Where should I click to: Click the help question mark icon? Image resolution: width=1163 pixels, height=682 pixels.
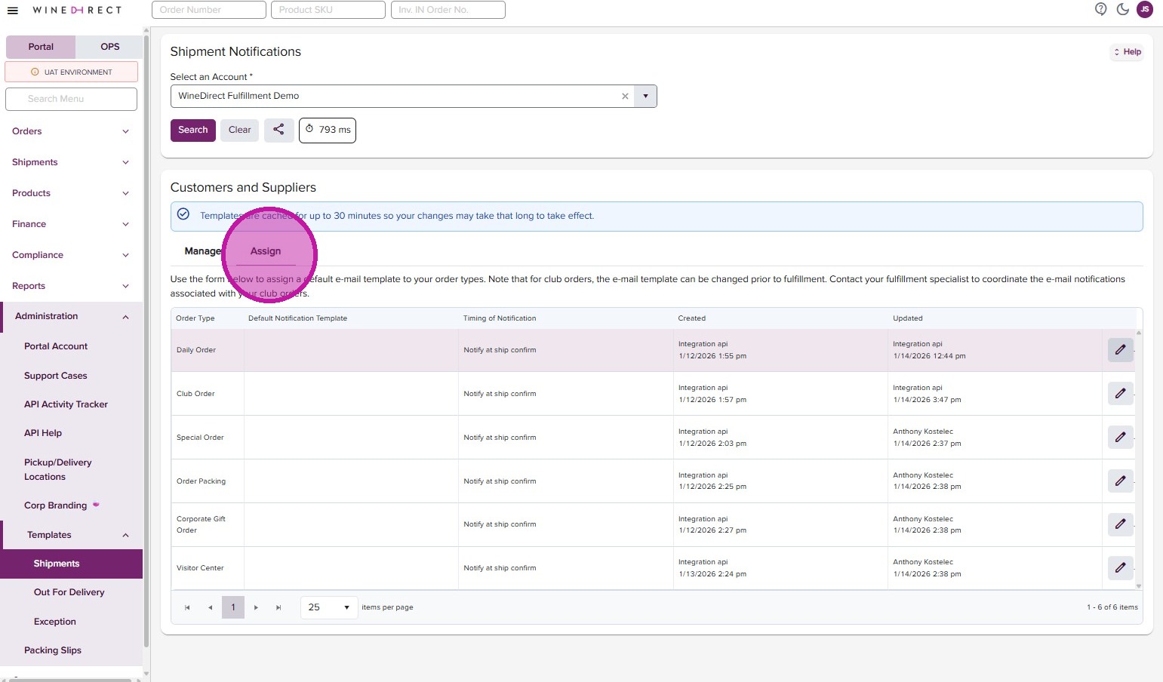(1100, 9)
